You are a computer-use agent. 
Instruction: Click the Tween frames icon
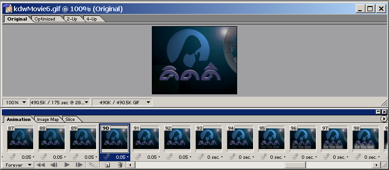(93, 165)
